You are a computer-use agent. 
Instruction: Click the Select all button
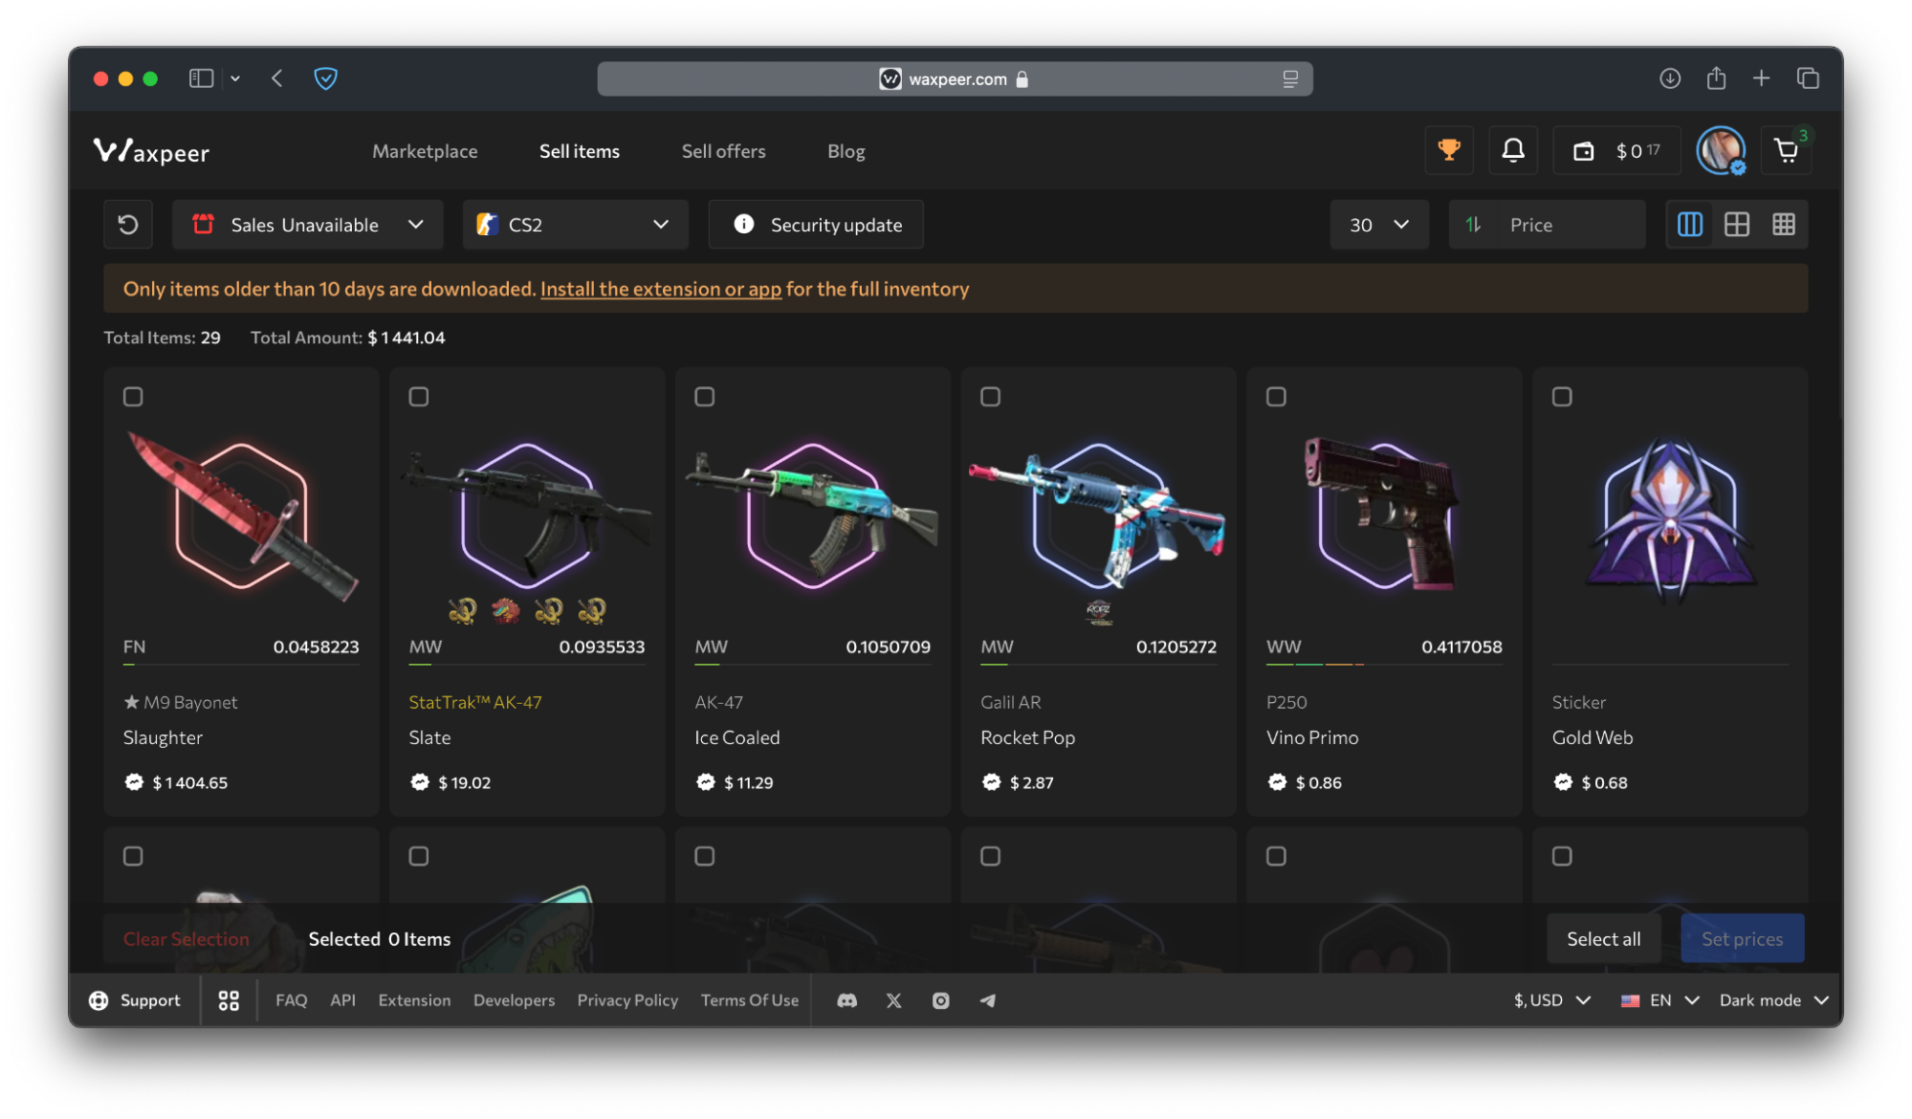point(1604,939)
